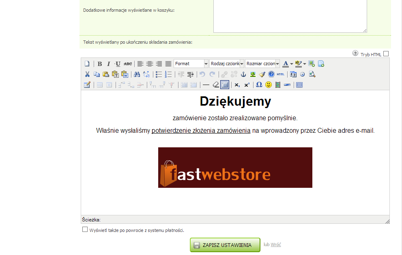Expand the text color picker arrow

292,64
